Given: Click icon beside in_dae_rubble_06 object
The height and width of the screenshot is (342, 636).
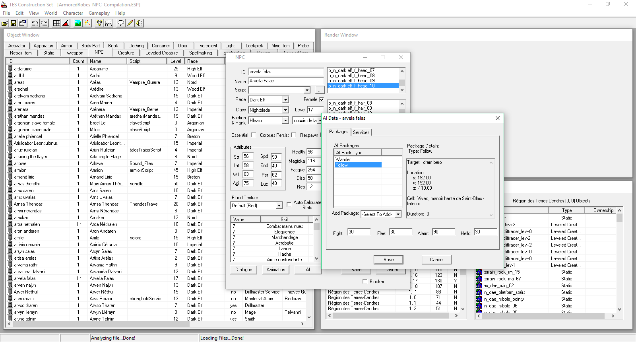Looking at the screenshot, I should click(x=479, y=306).
